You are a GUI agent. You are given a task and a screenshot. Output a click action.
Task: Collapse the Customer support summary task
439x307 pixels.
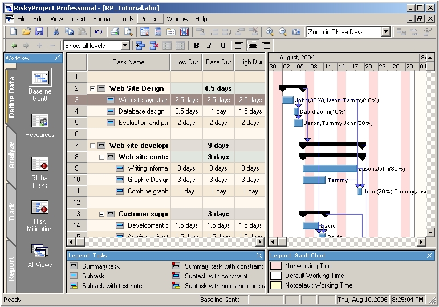(x=101, y=215)
